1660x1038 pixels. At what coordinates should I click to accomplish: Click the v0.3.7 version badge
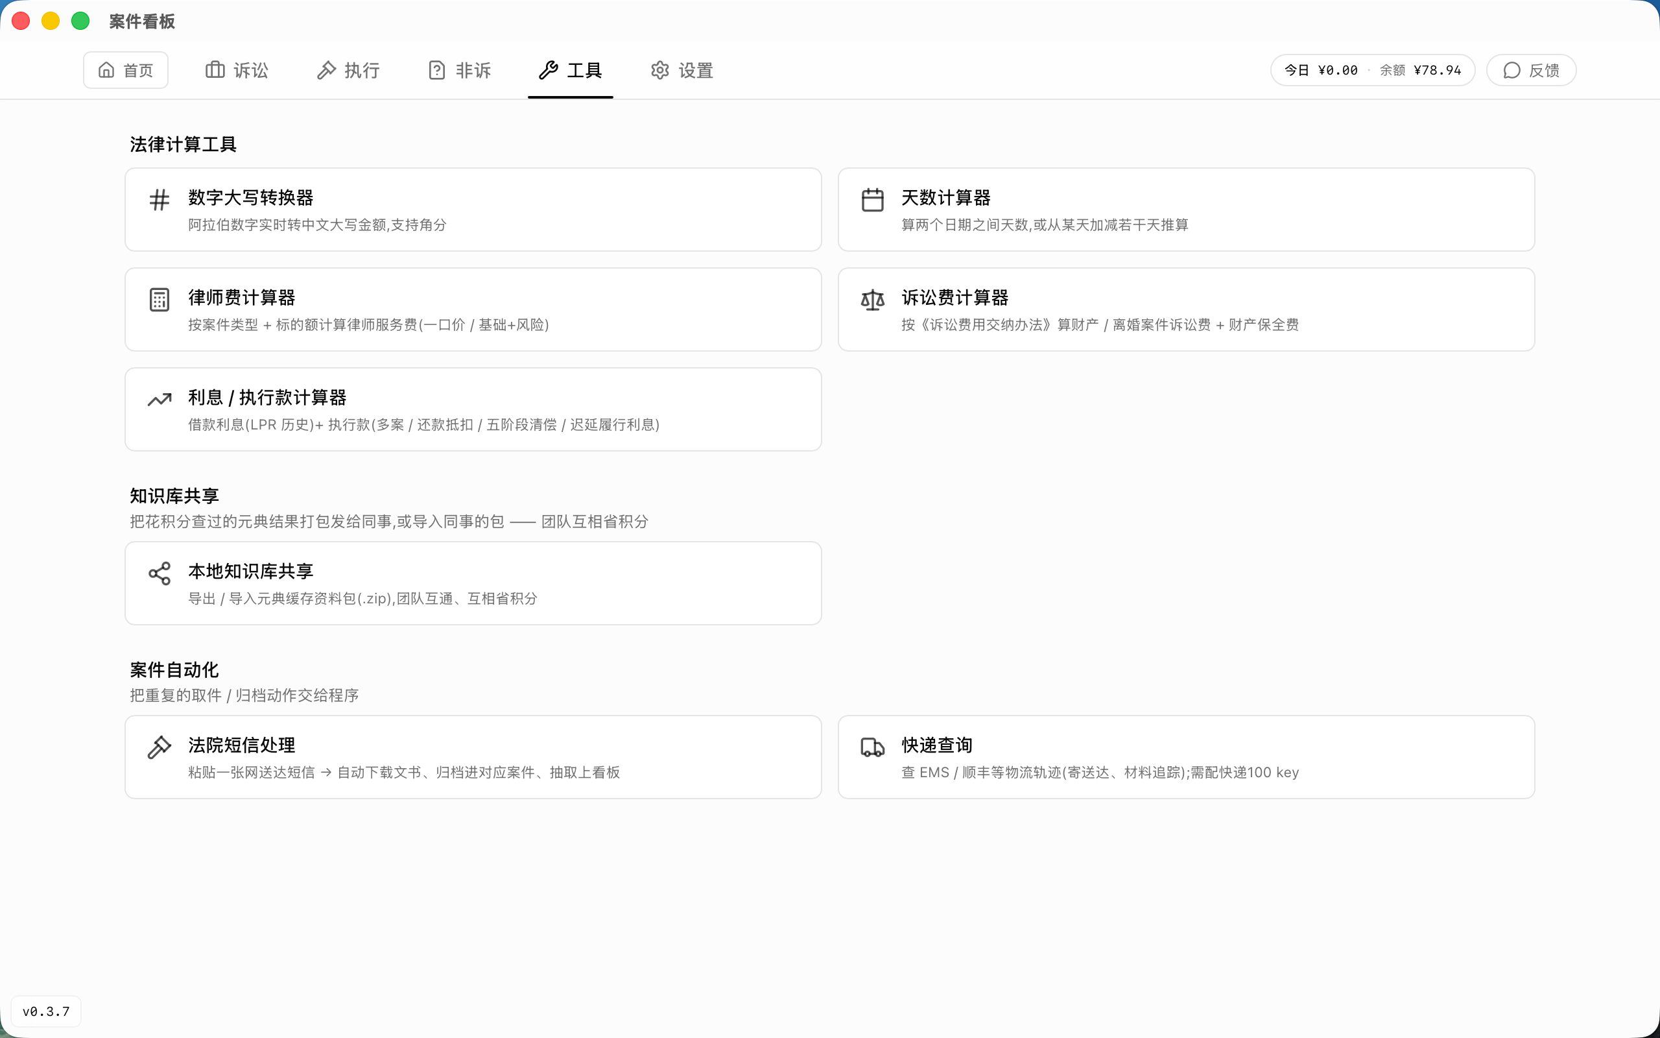coord(46,1011)
